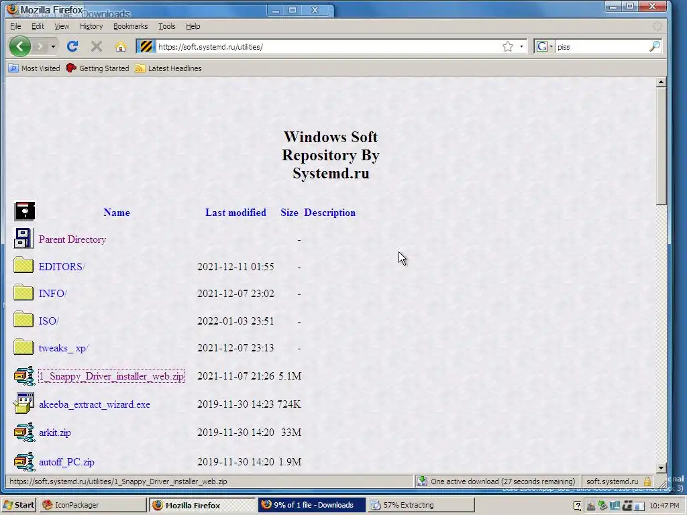This screenshot has width=687, height=515.
Task: Click the folder icon beside tweaks_xp/
Action: (23, 347)
